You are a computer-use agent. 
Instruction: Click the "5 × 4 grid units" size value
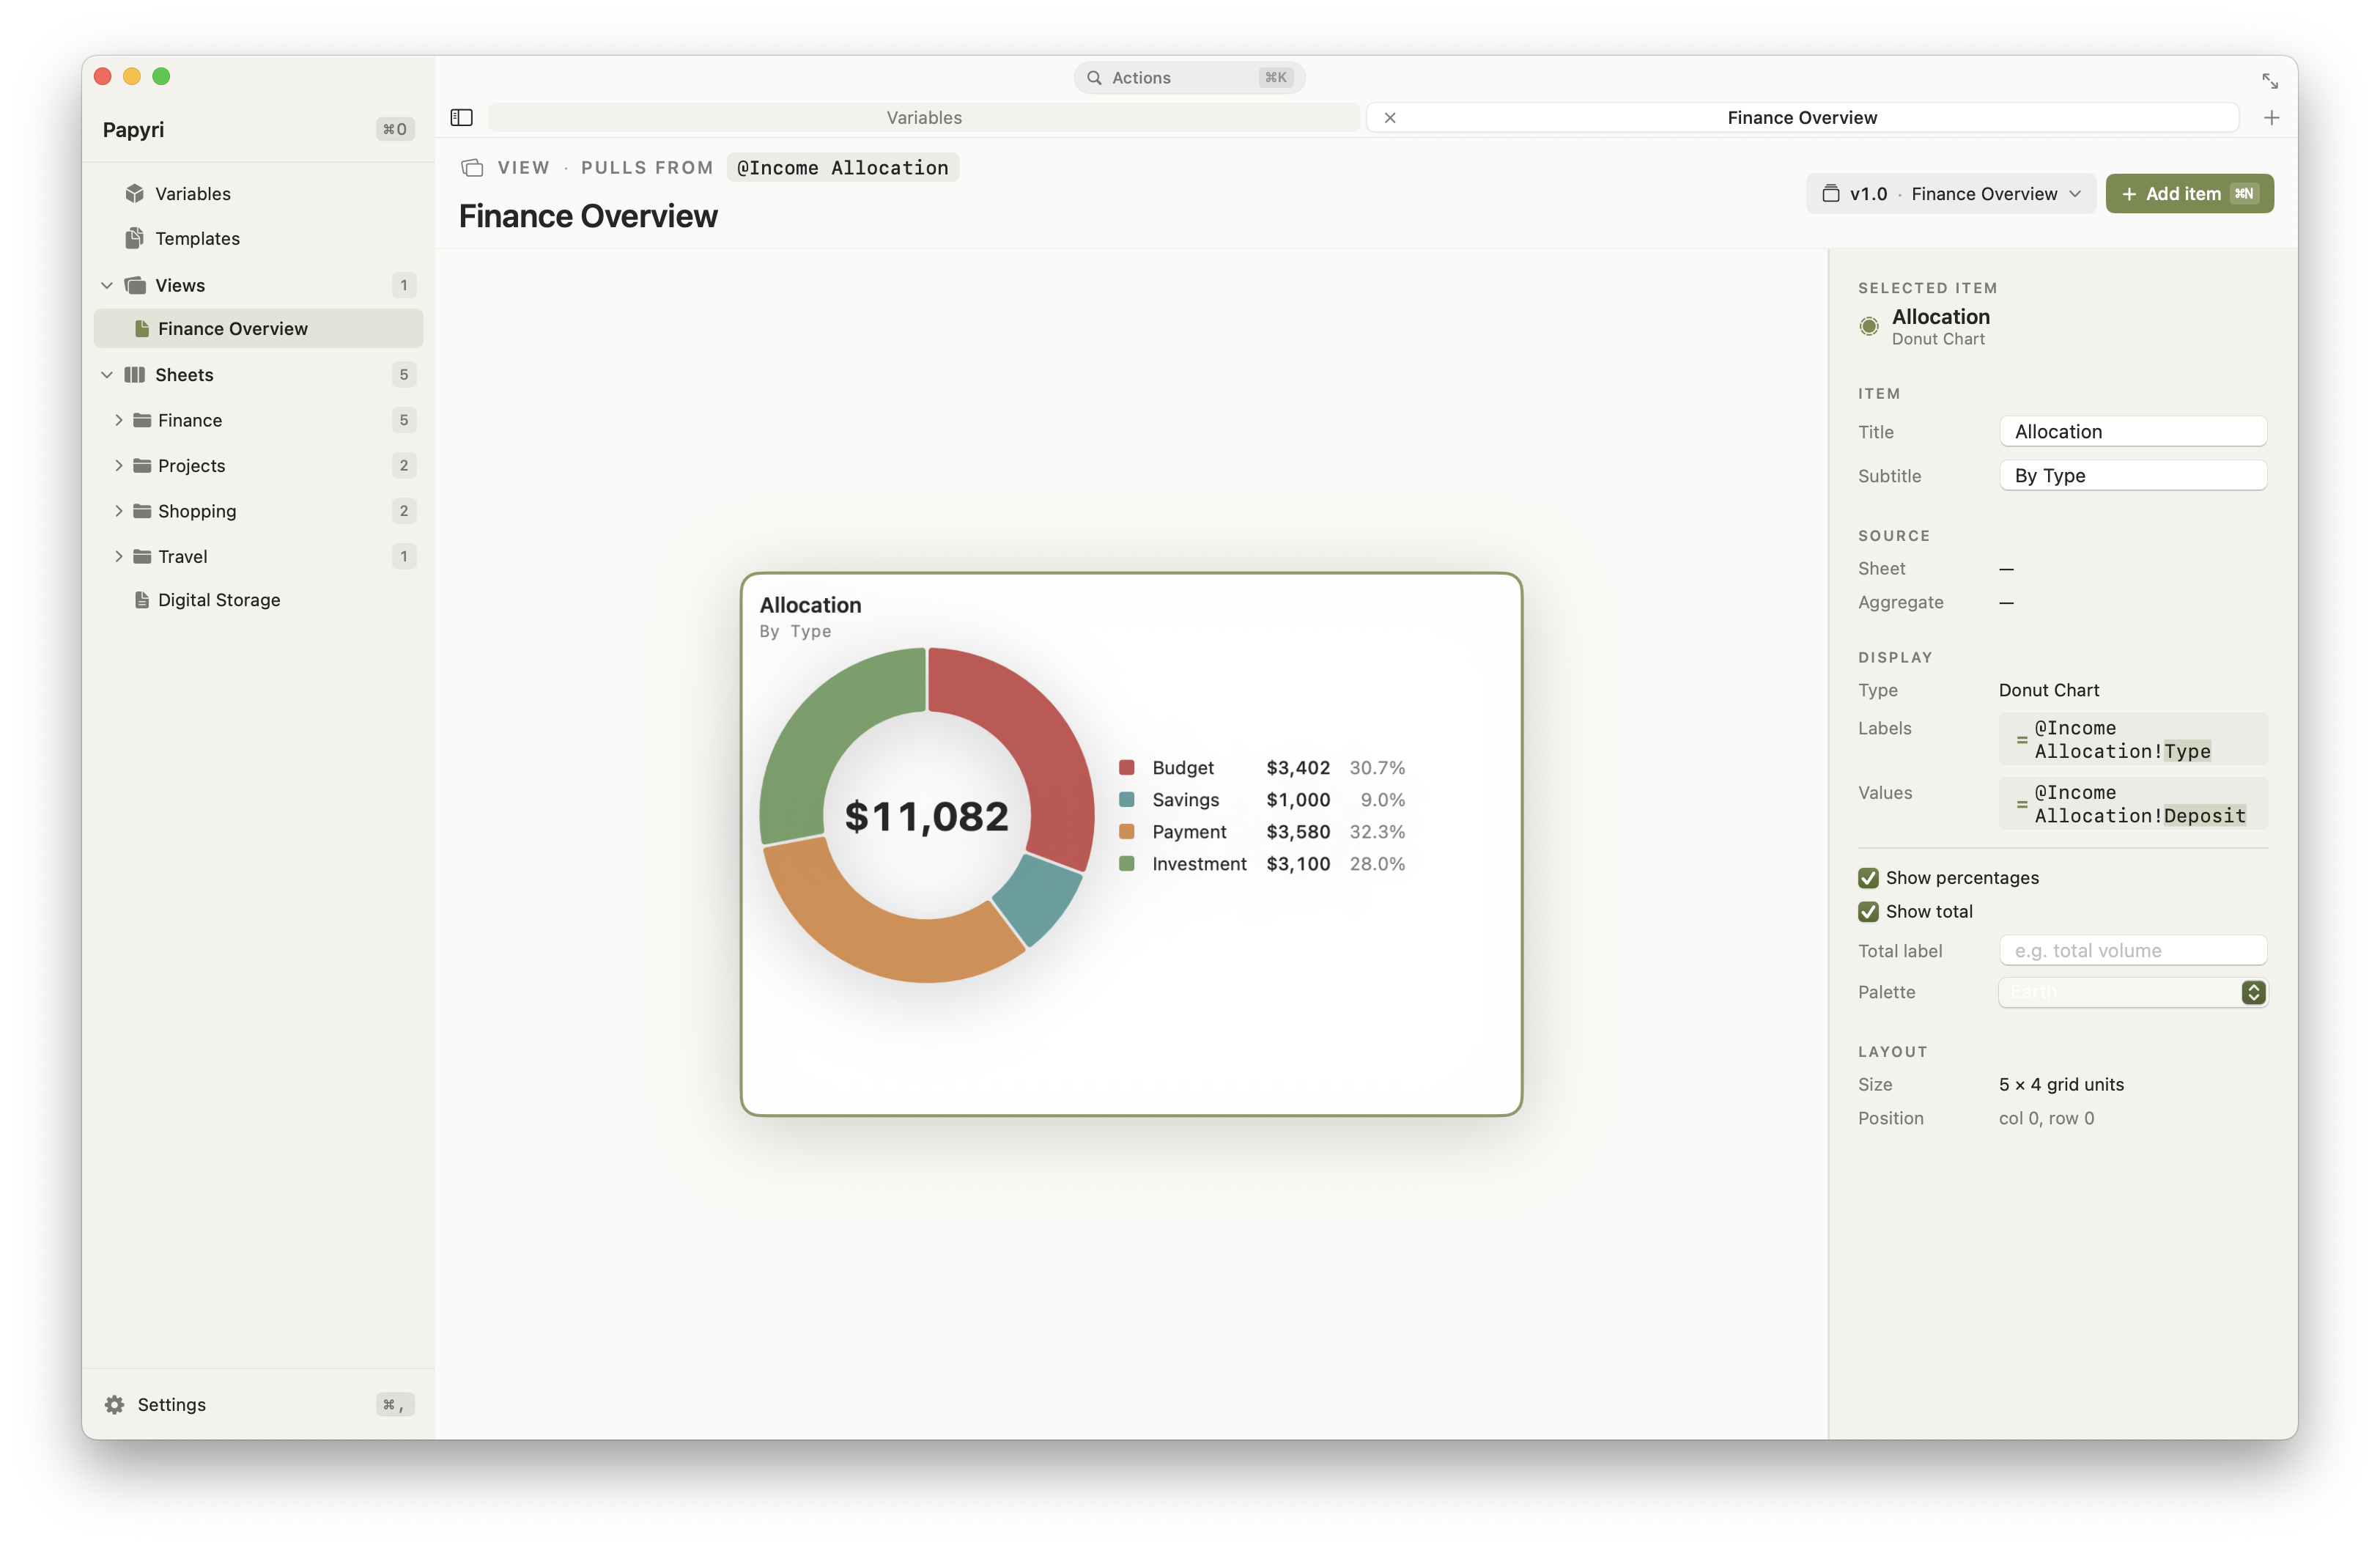(2061, 1084)
